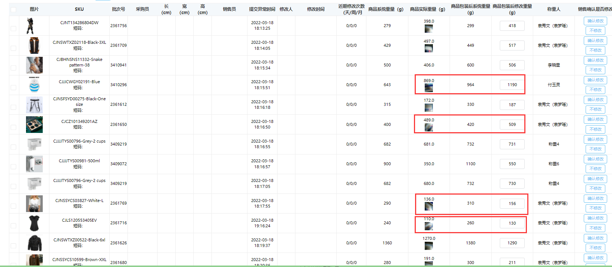Tick checkbox for CJJJTYS00981-500ml row
Image resolution: width=612 pixels, height=267 pixels.
[x=13, y=167]
